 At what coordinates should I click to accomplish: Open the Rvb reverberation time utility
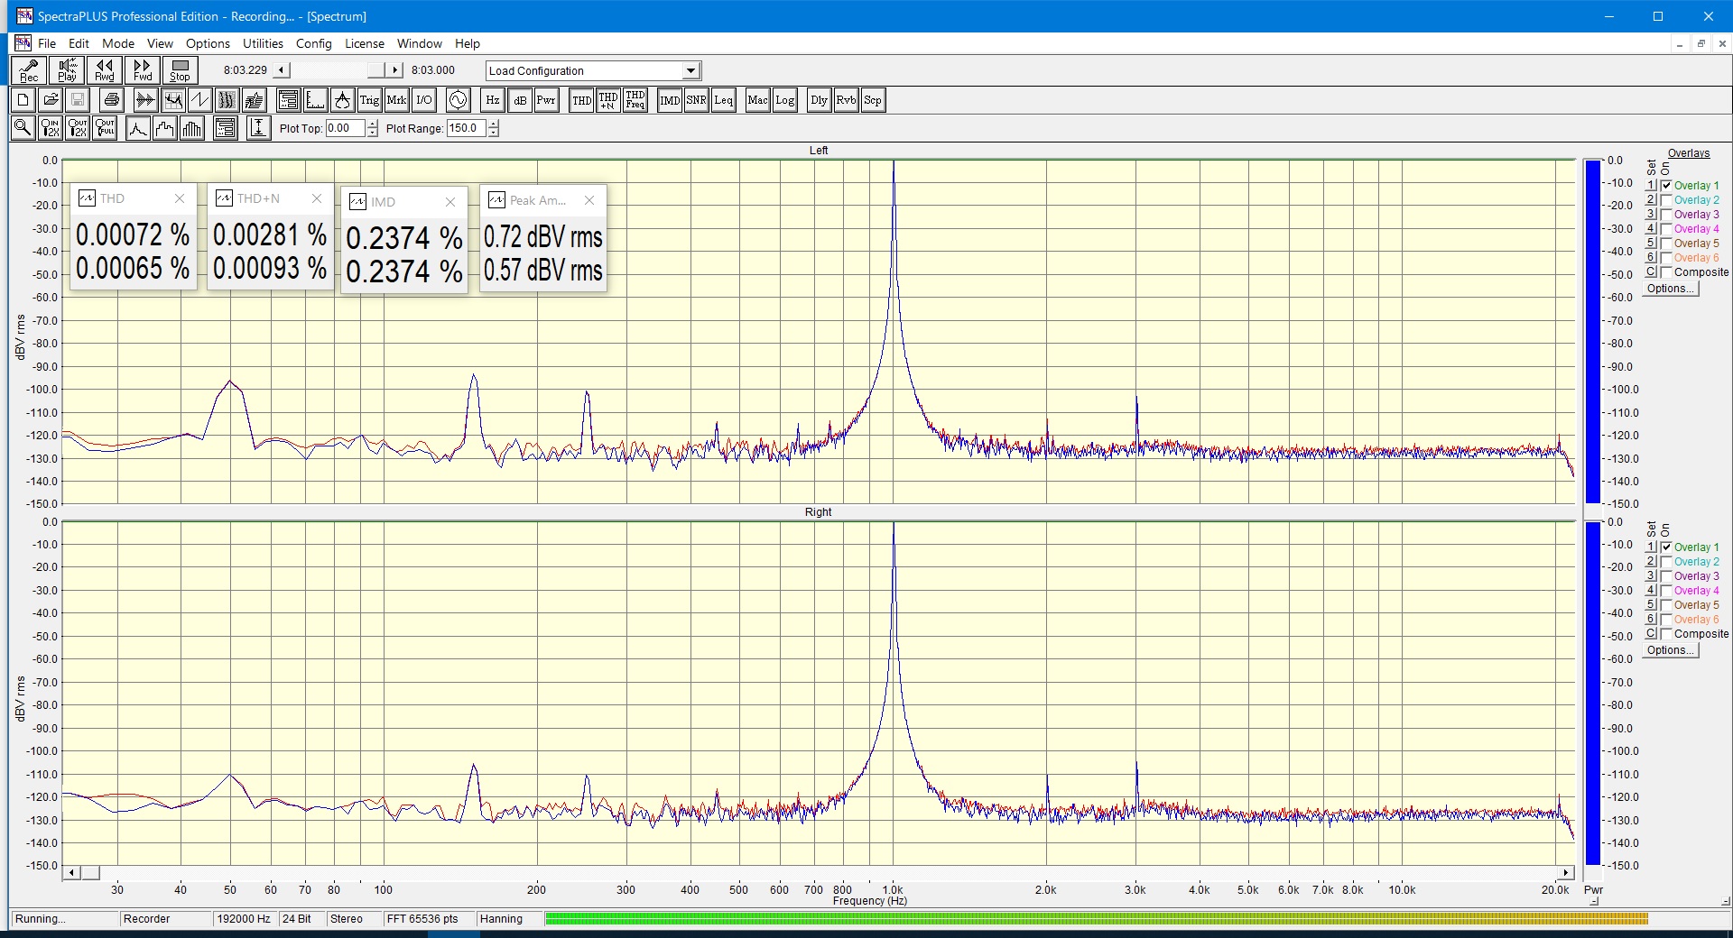click(846, 100)
